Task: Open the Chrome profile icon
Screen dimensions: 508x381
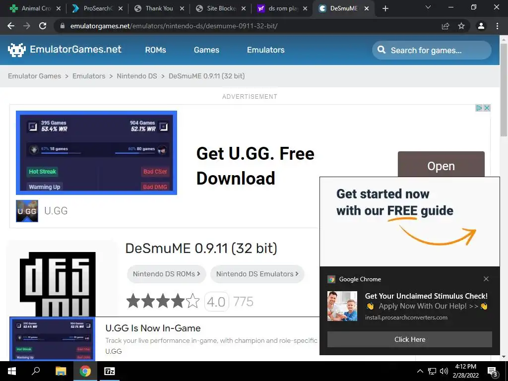Action: pyautogui.click(x=481, y=26)
